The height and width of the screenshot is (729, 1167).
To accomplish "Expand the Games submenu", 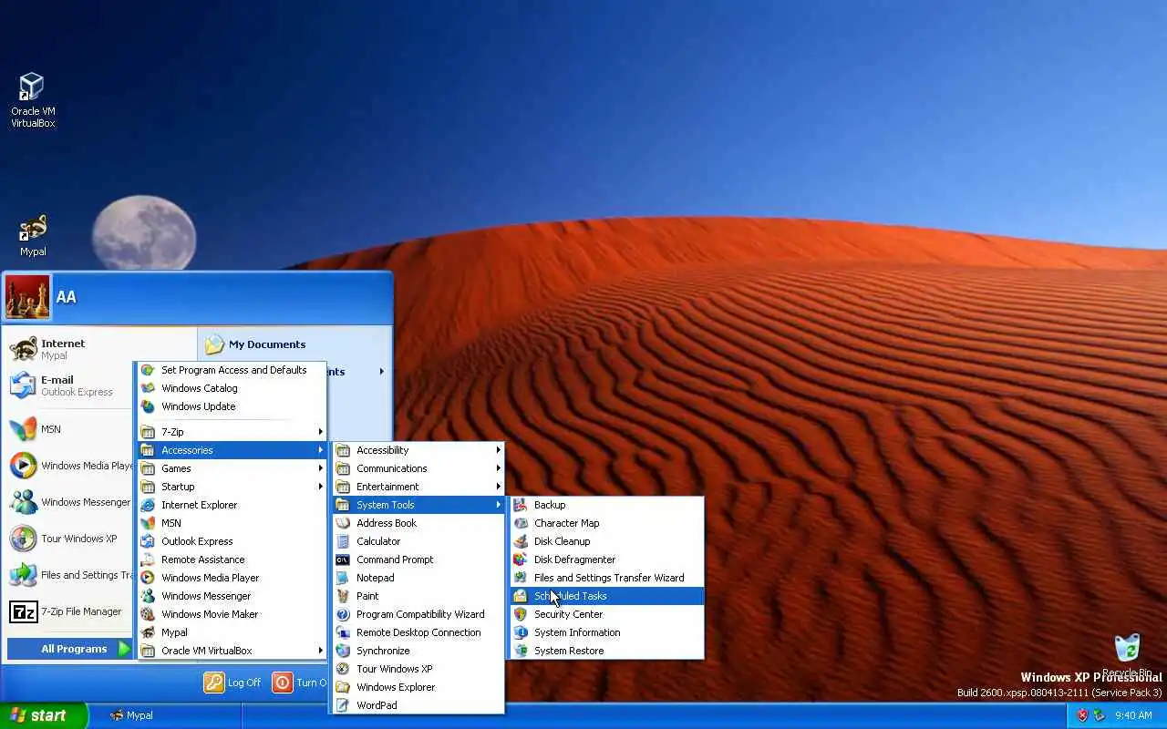I will coord(232,468).
